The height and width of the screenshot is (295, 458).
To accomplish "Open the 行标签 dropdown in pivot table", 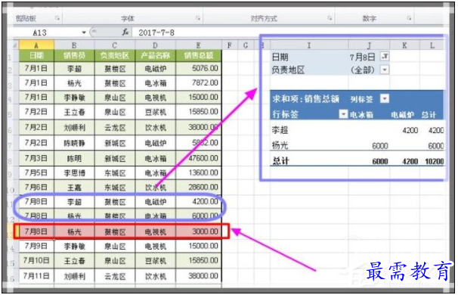I will click(343, 114).
